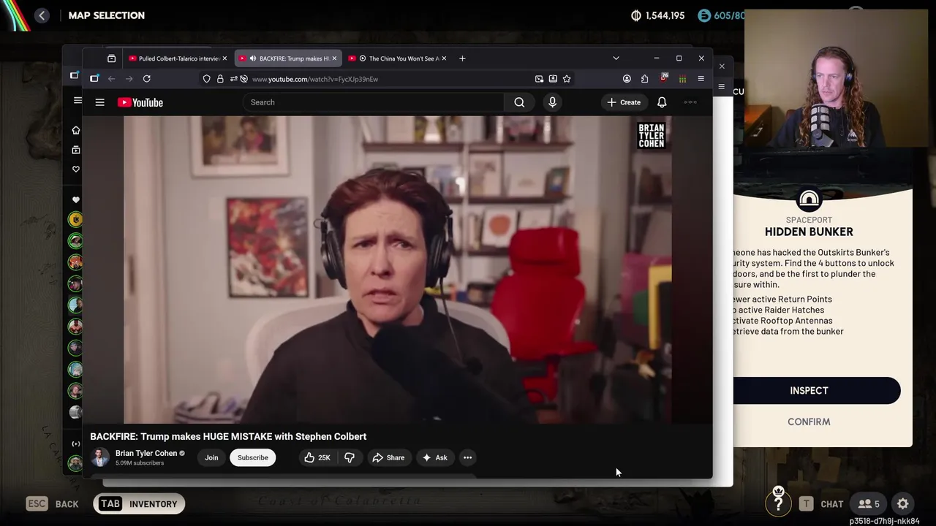Click the Ask button under video
The height and width of the screenshot is (526, 936).
tap(434, 457)
